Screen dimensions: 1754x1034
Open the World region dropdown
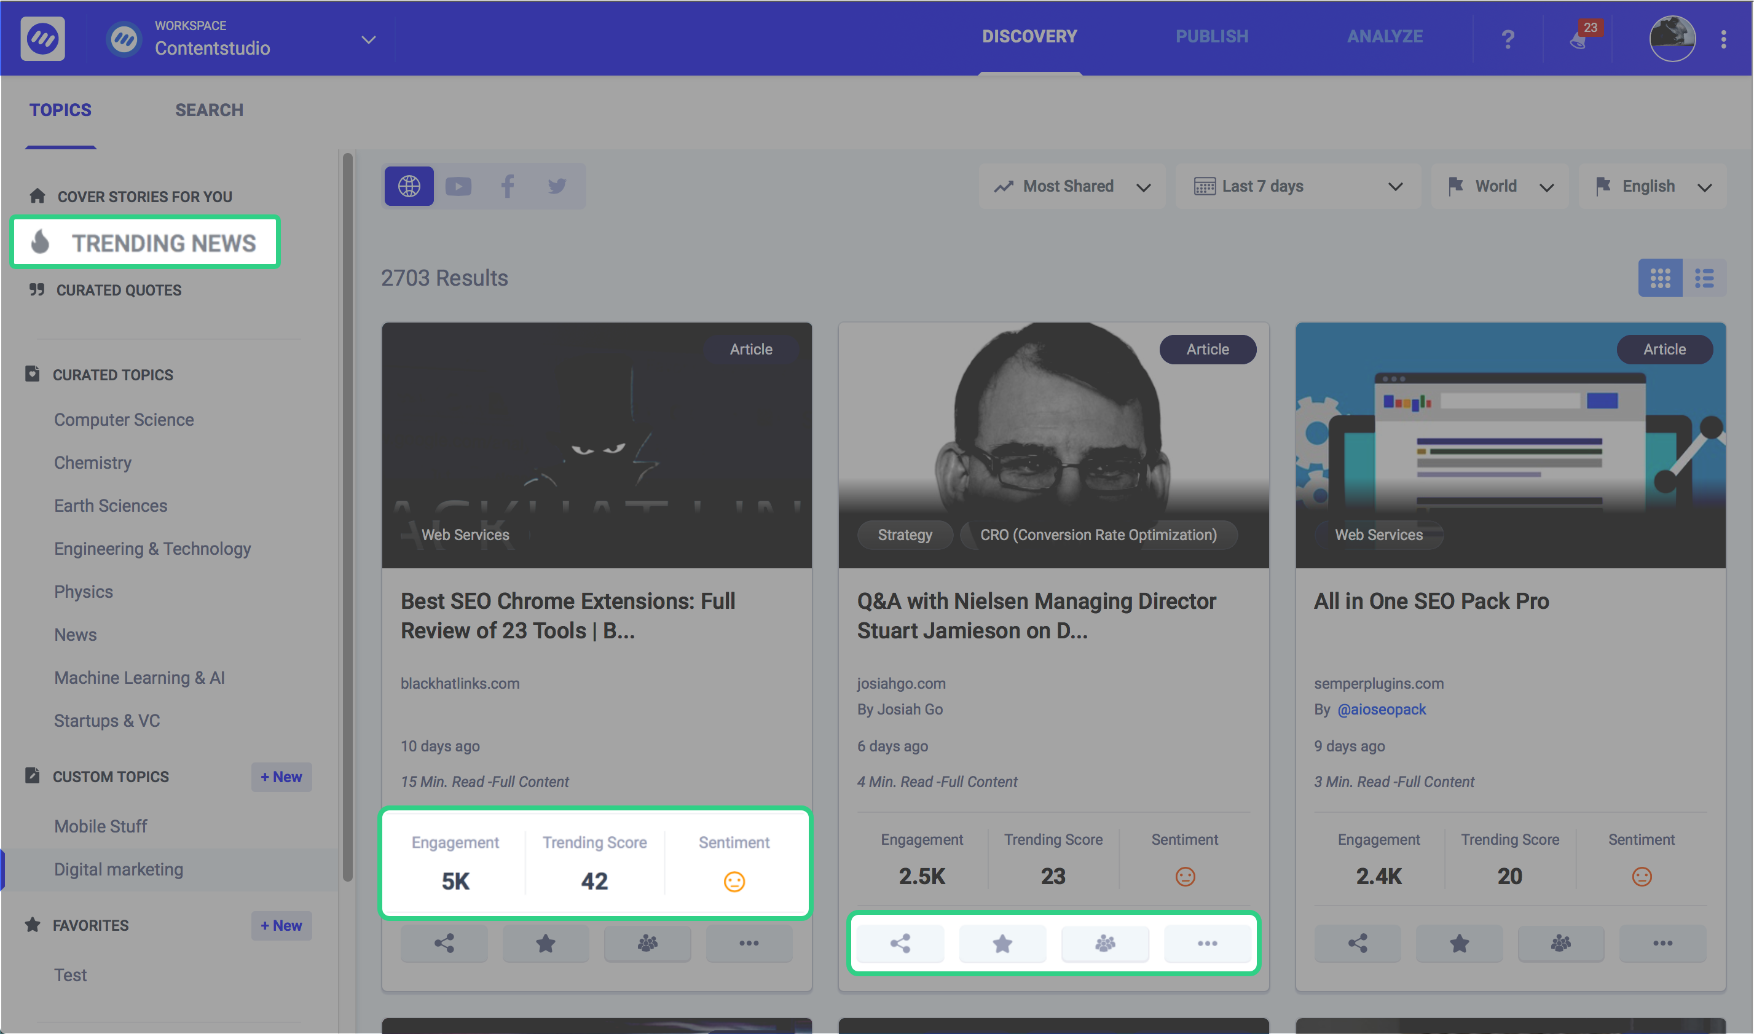pyautogui.click(x=1500, y=186)
